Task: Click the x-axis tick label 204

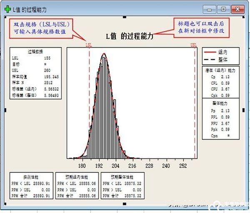Action: [115, 166]
